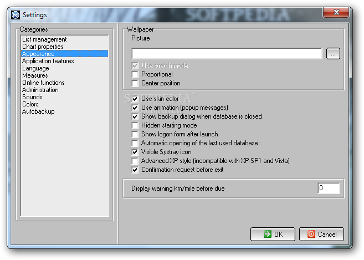The width and height of the screenshot is (364, 260).
Task: Enable Center position checkbox
Action: pyautogui.click(x=135, y=83)
